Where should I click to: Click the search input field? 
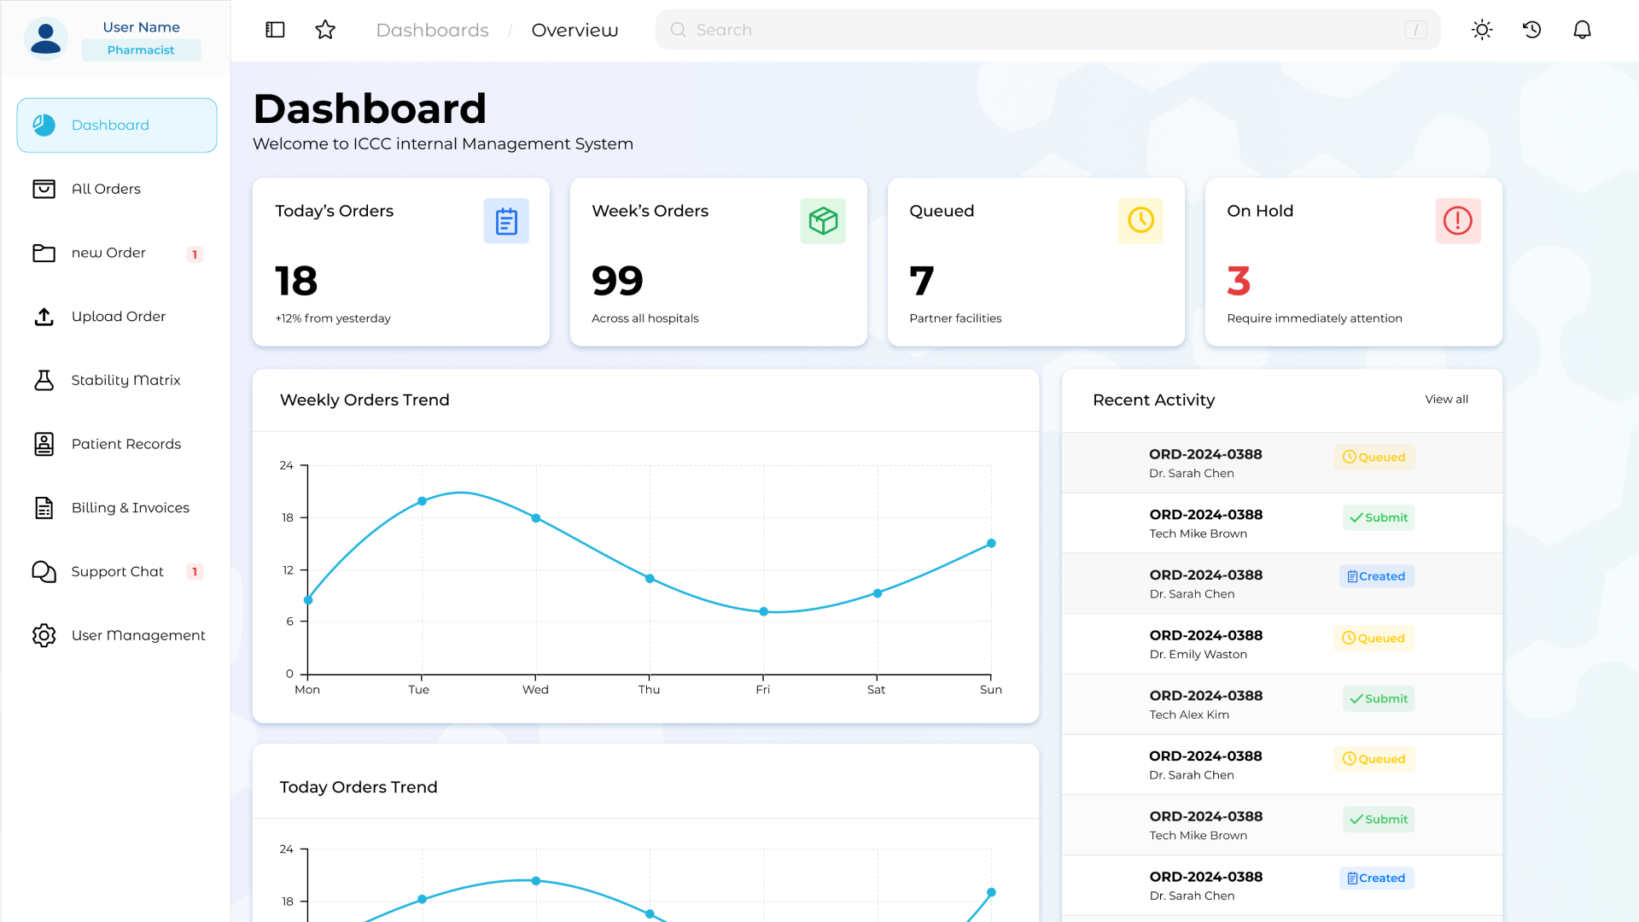pyautogui.click(x=939, y=29)
